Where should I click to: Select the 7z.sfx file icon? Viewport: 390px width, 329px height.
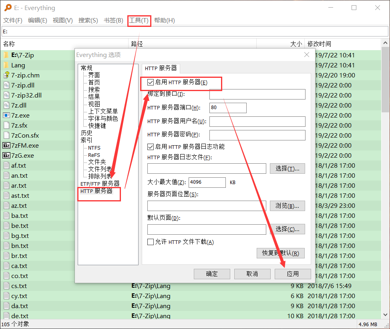coord(7,125)
